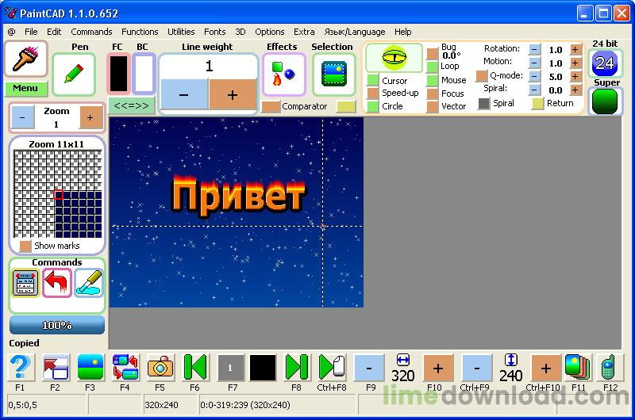Increase the Q-mode value
Image resolution: width=635 pixels, height=420 pixels.
(575, 76)
